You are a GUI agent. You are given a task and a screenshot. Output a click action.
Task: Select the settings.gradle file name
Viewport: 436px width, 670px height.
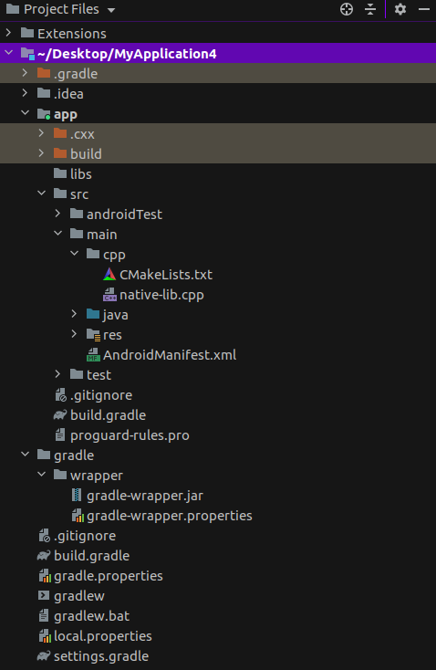tap(101, 656)
